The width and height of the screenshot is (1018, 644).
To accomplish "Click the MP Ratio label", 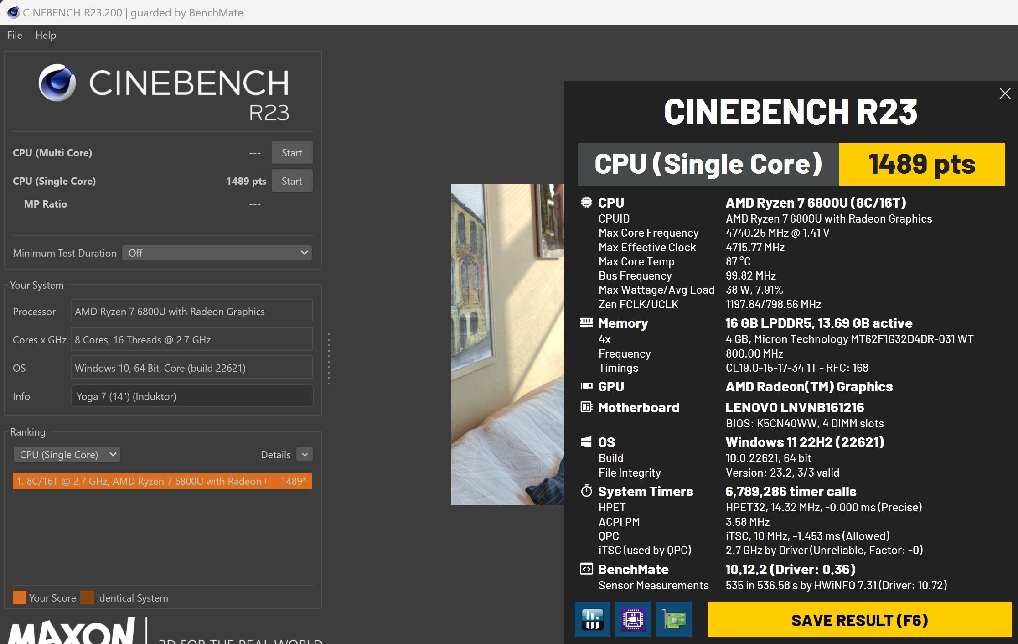I will 46,204.
